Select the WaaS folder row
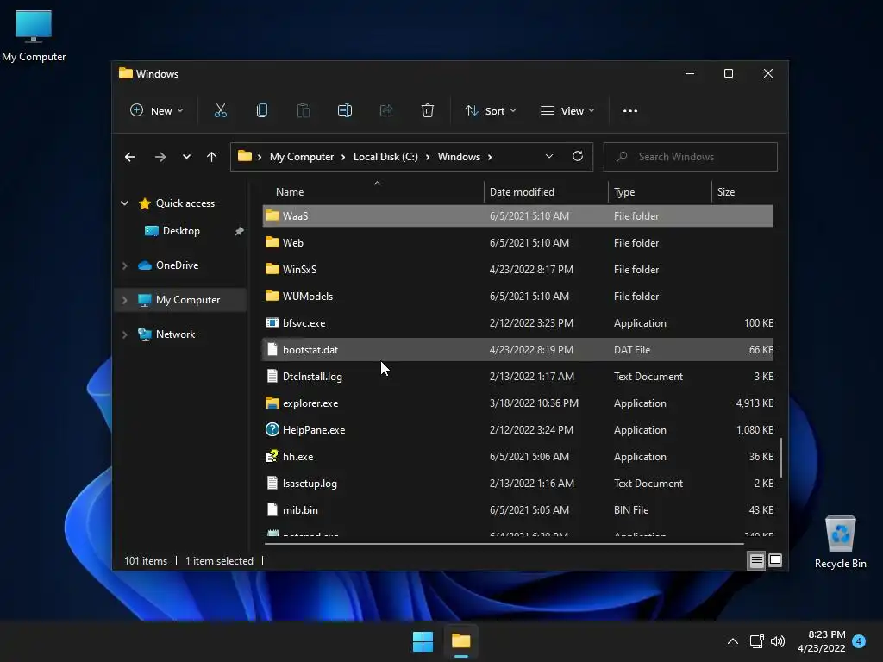883x662 pixels. [518, 216]
